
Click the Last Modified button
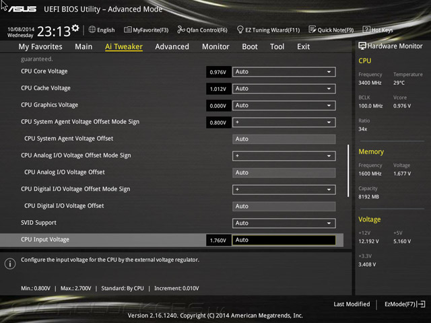(x=352, y=304)
